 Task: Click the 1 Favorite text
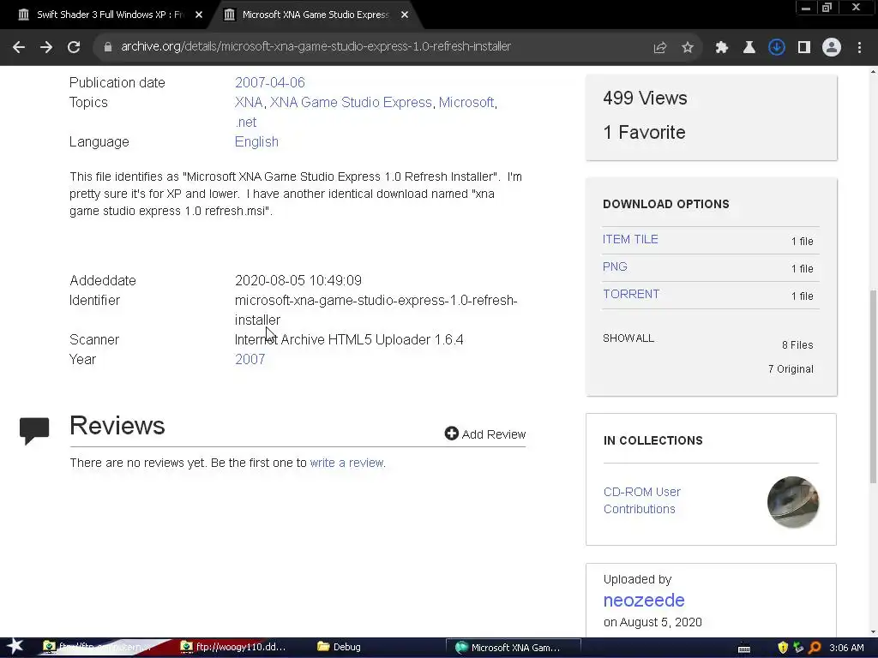click(644, 133)
